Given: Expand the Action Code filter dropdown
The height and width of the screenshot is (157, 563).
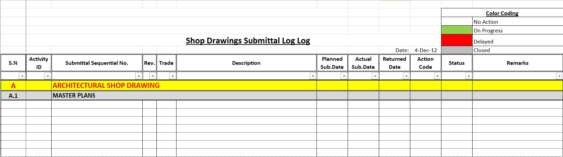Looking at the screenshot, I should pyautogui.click(x=437, y=76).
